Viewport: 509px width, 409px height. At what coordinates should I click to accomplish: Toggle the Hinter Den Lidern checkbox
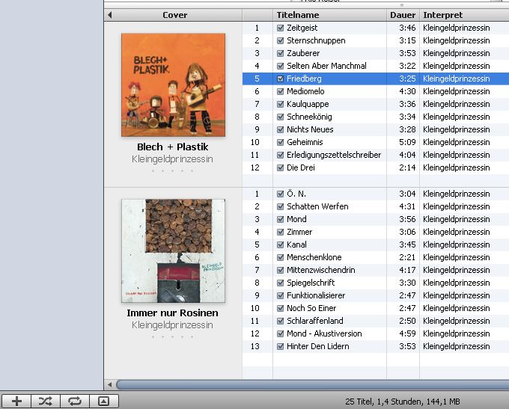coord(281,346)
